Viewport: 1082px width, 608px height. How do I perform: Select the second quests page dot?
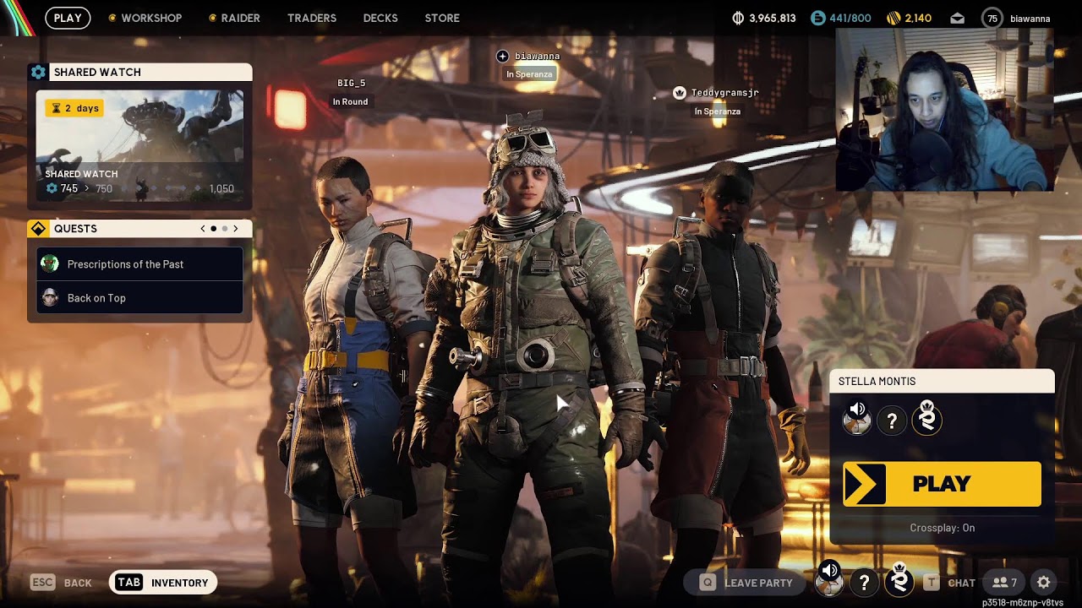click(x=224, y=229)
